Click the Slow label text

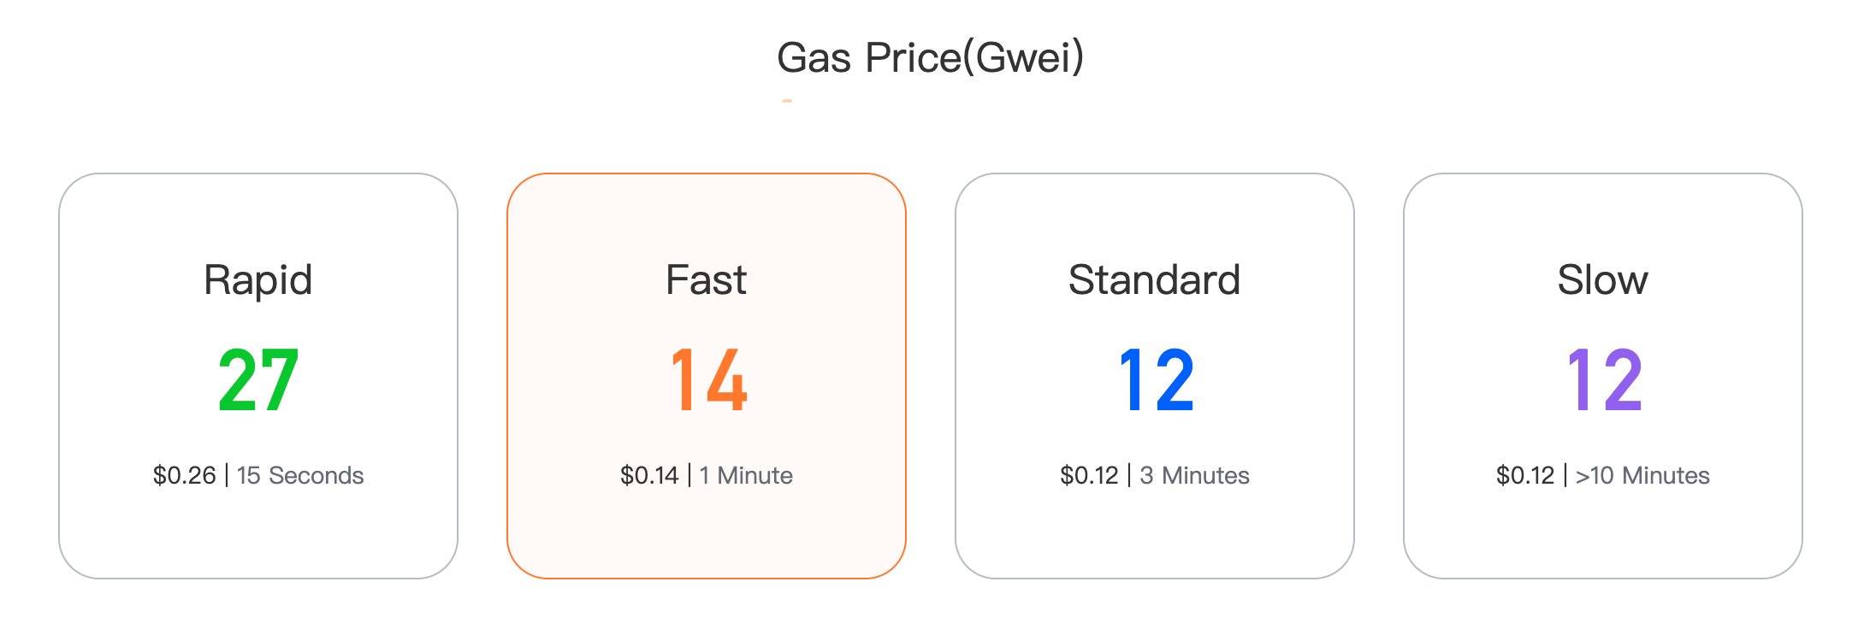pyautogui.click(x=1603, y=279)
